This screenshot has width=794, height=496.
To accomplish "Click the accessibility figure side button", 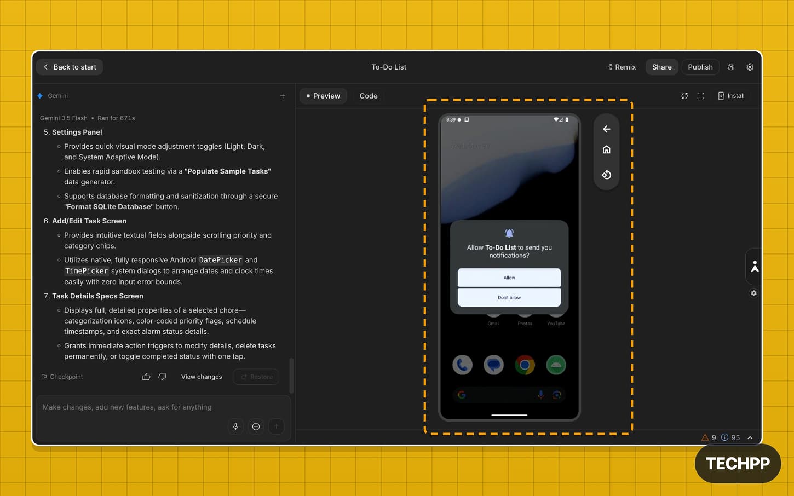I will pos(755,267).
